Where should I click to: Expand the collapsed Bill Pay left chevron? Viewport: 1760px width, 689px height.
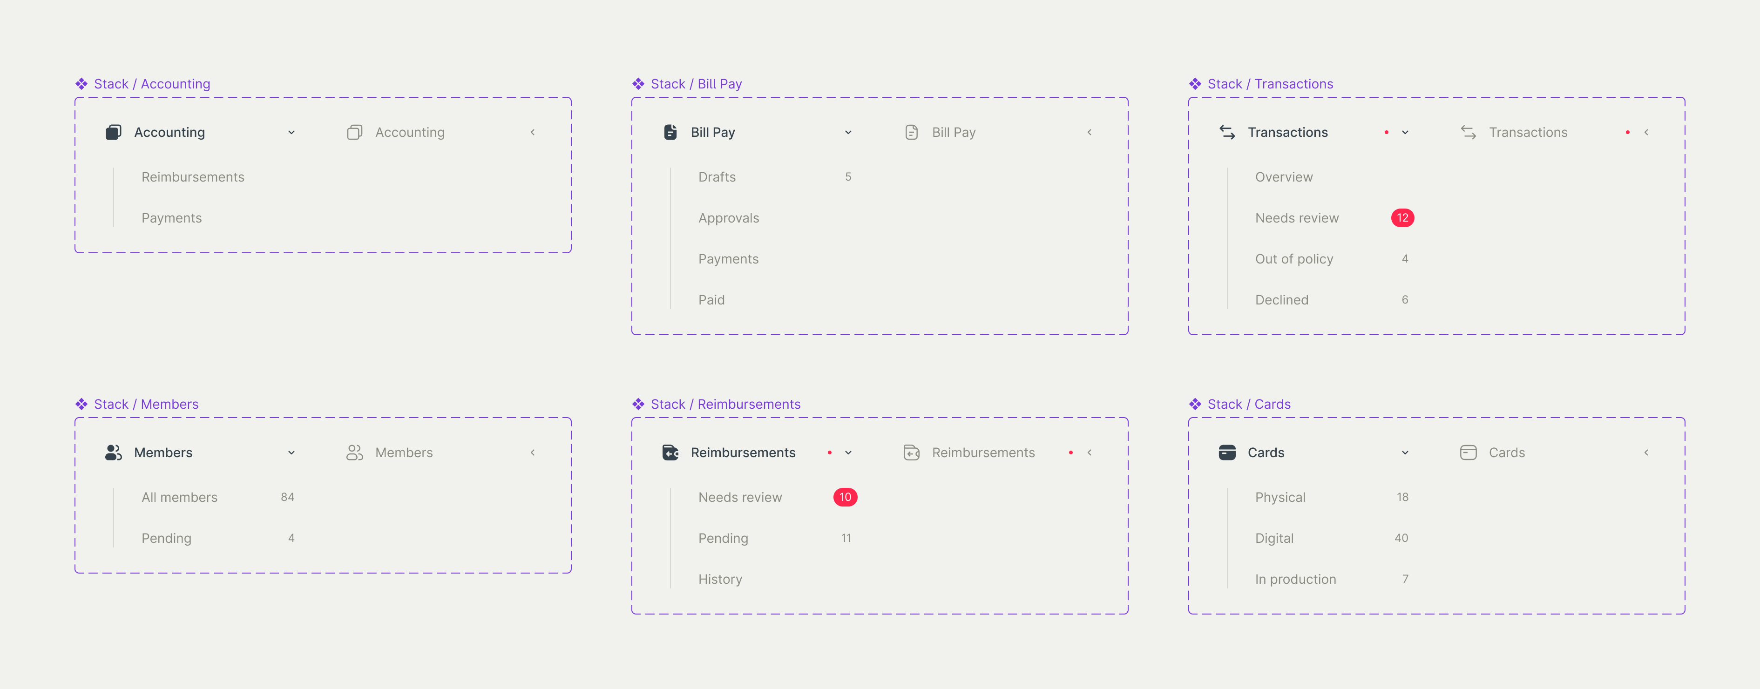tap(1089, 133)
